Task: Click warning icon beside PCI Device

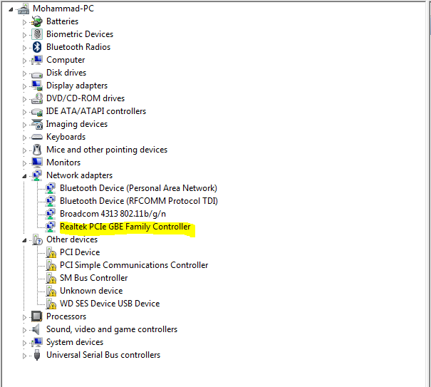Action: [x=51, y=252]
